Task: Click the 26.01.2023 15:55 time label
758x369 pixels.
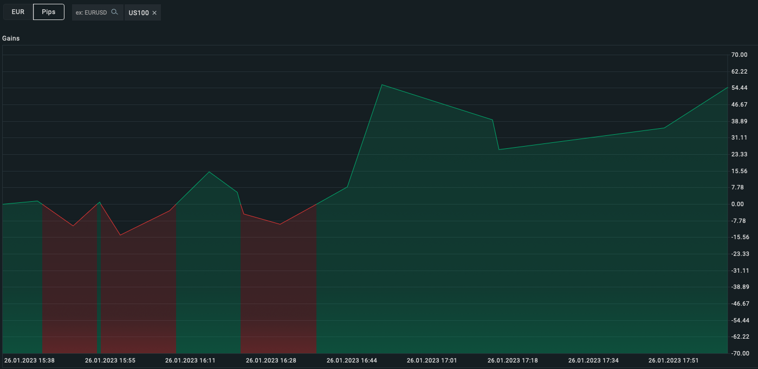Action: pos(110,360)
